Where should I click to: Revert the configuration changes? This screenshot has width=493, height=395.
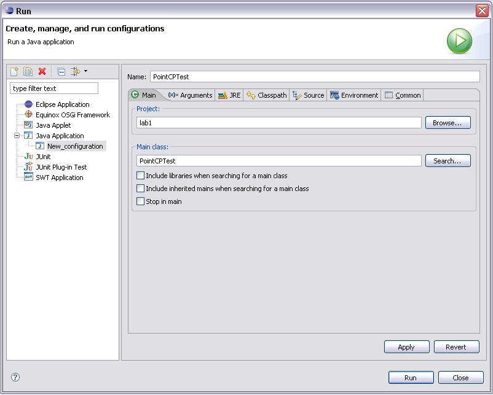(457, 347)
